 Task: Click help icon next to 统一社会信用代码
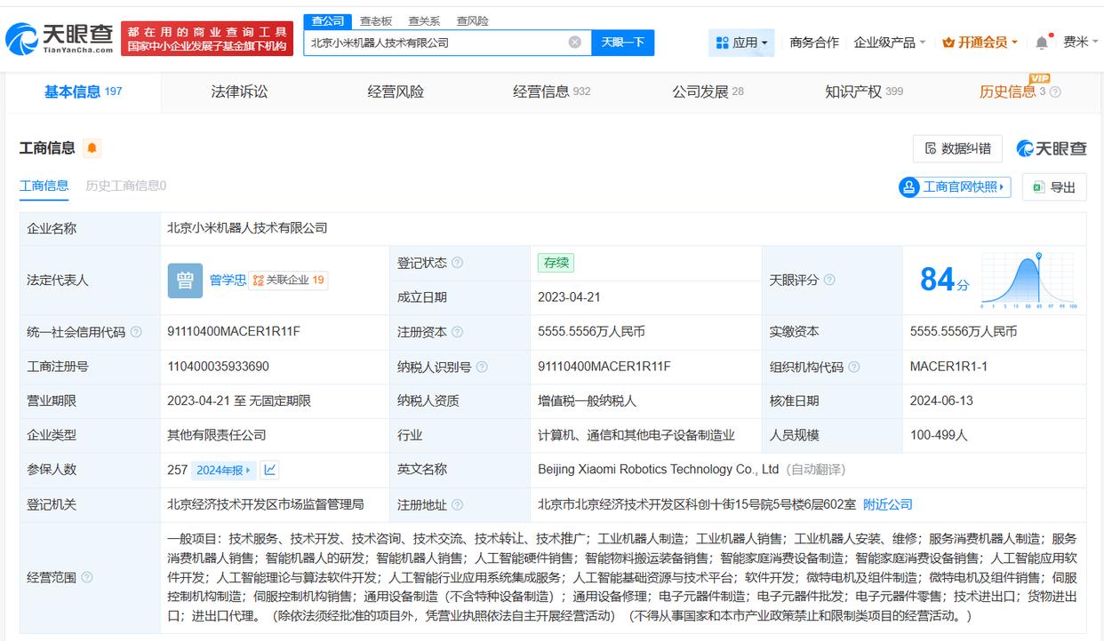point(136,332)
